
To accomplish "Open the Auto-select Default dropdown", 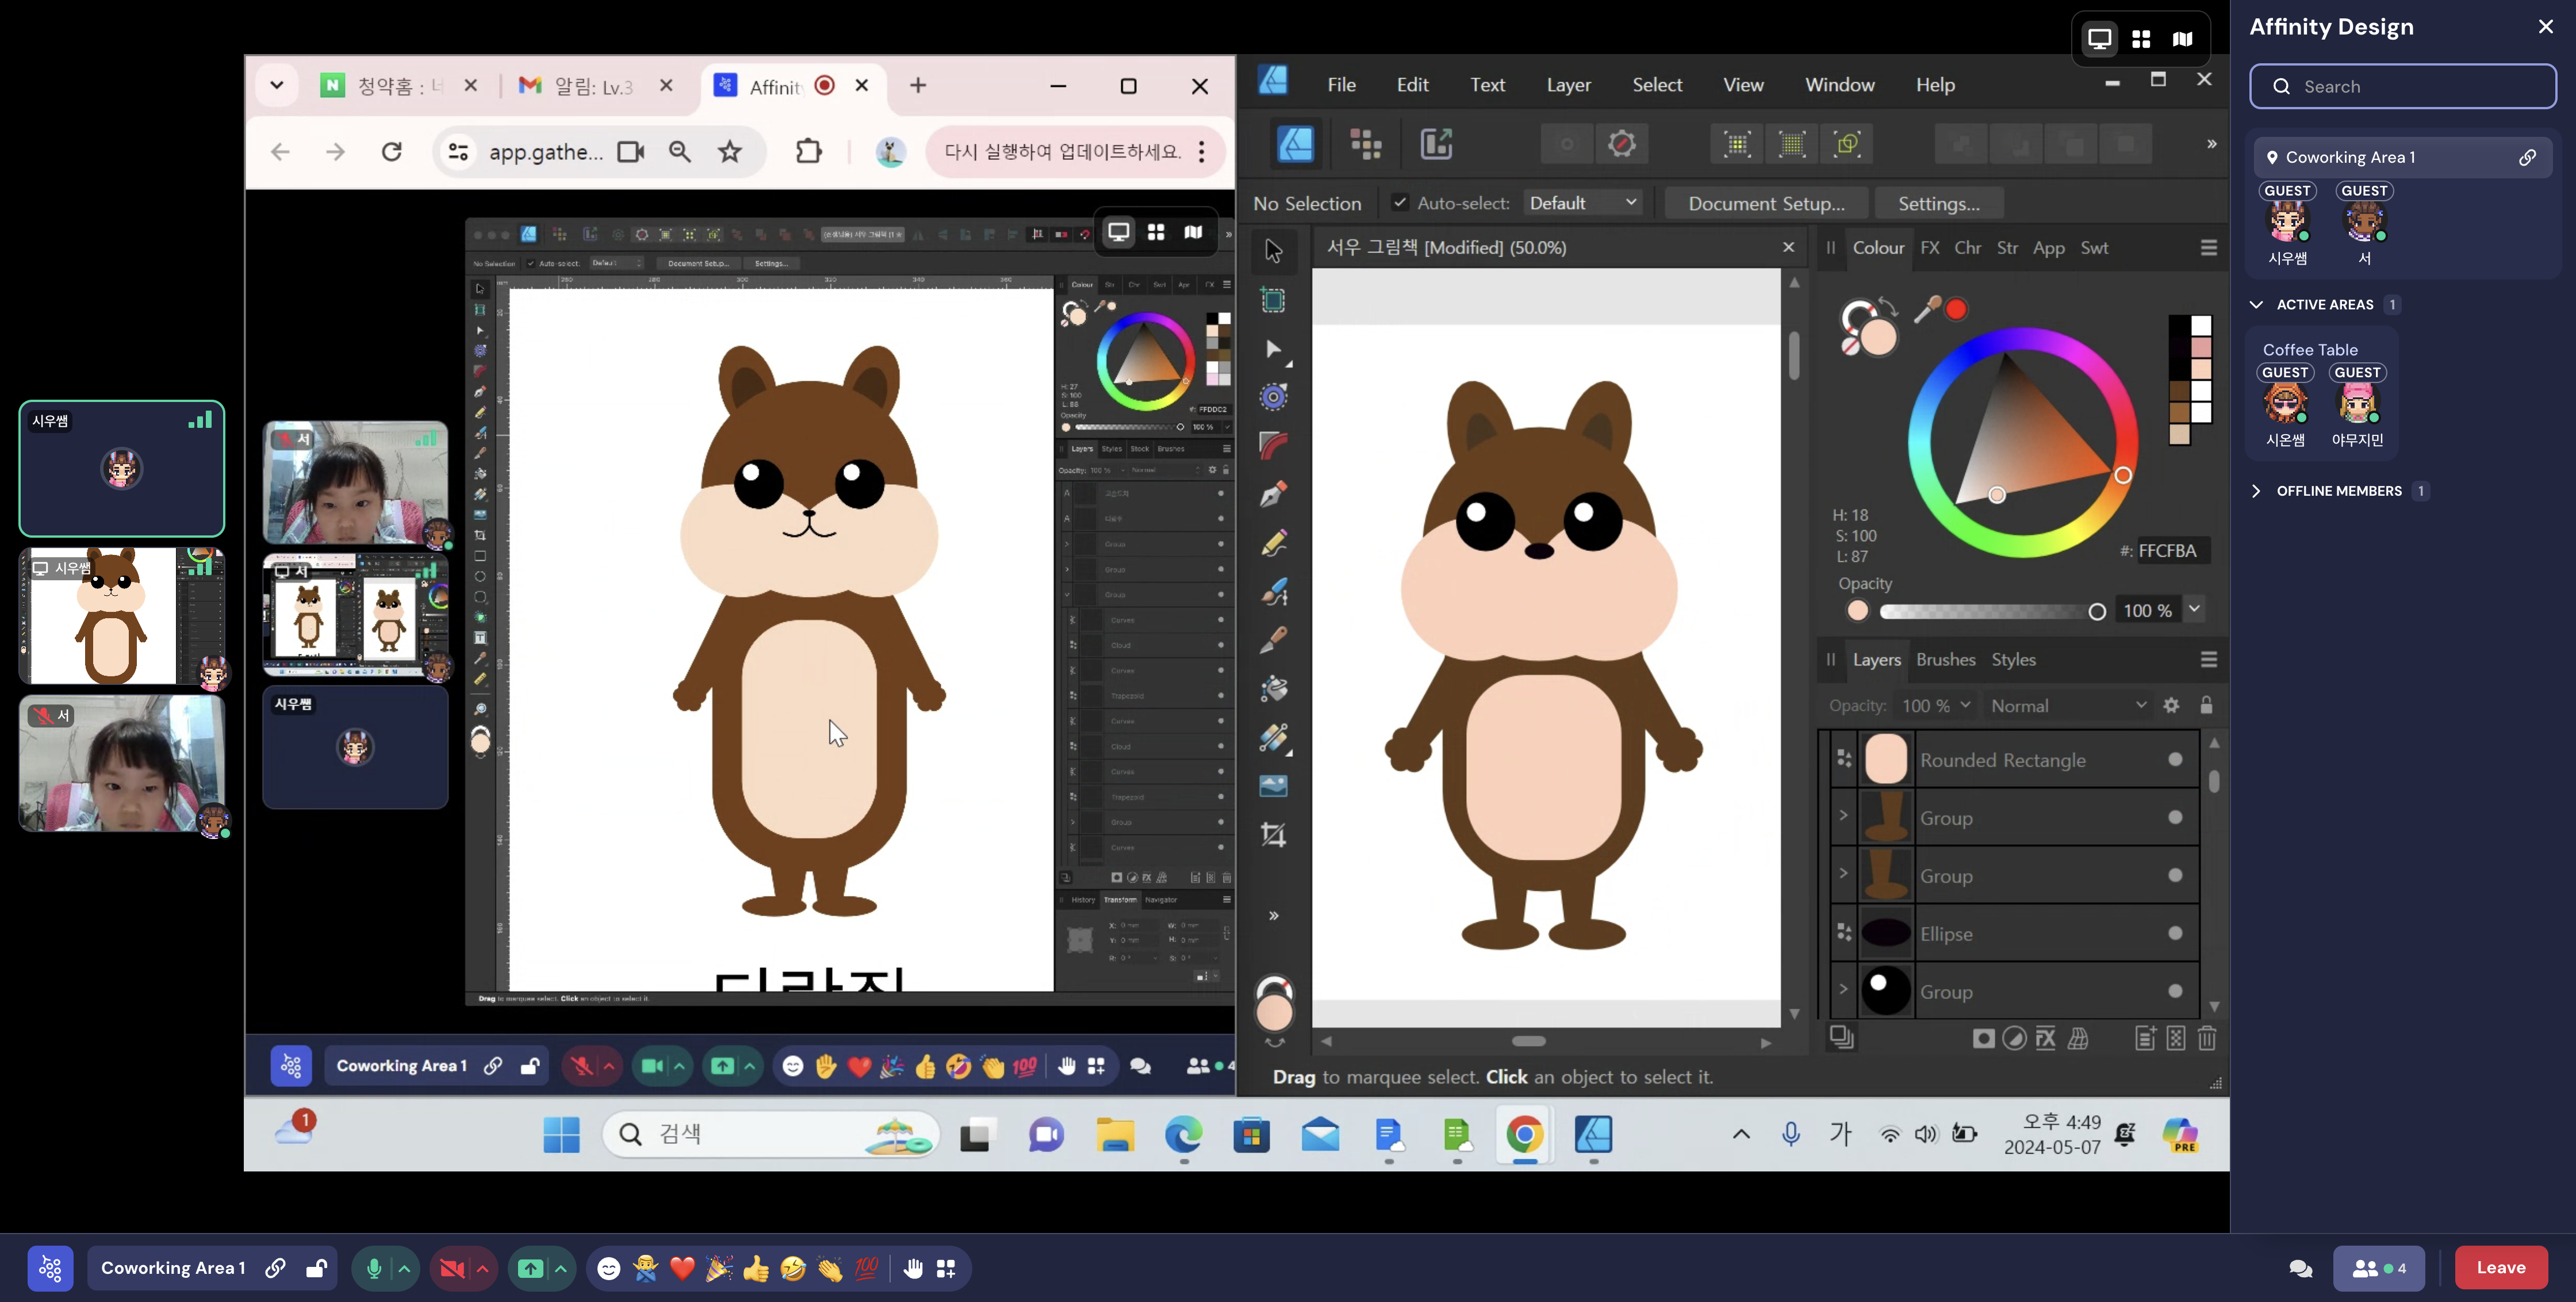I will click(1584, 203).
